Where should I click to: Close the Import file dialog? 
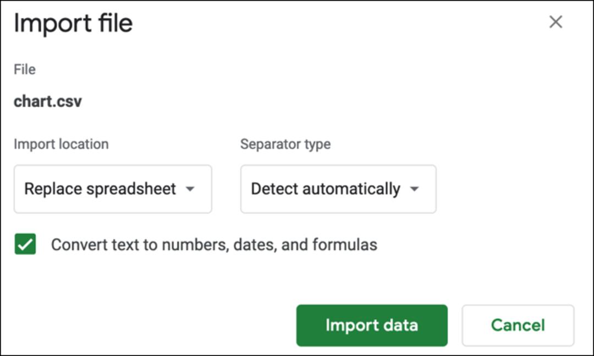click(555, 22)
